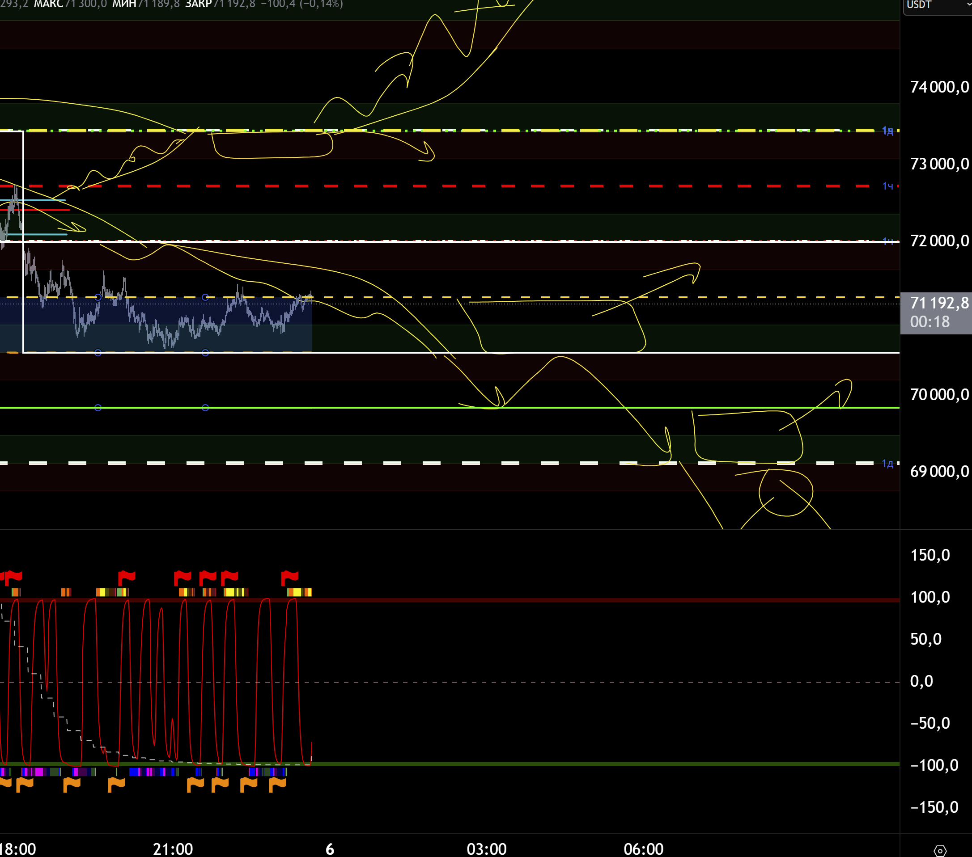Click the 1д label on white dashed line
This screenshot has height=857, width=972.
pyautogui.click(x=887, y=464)
